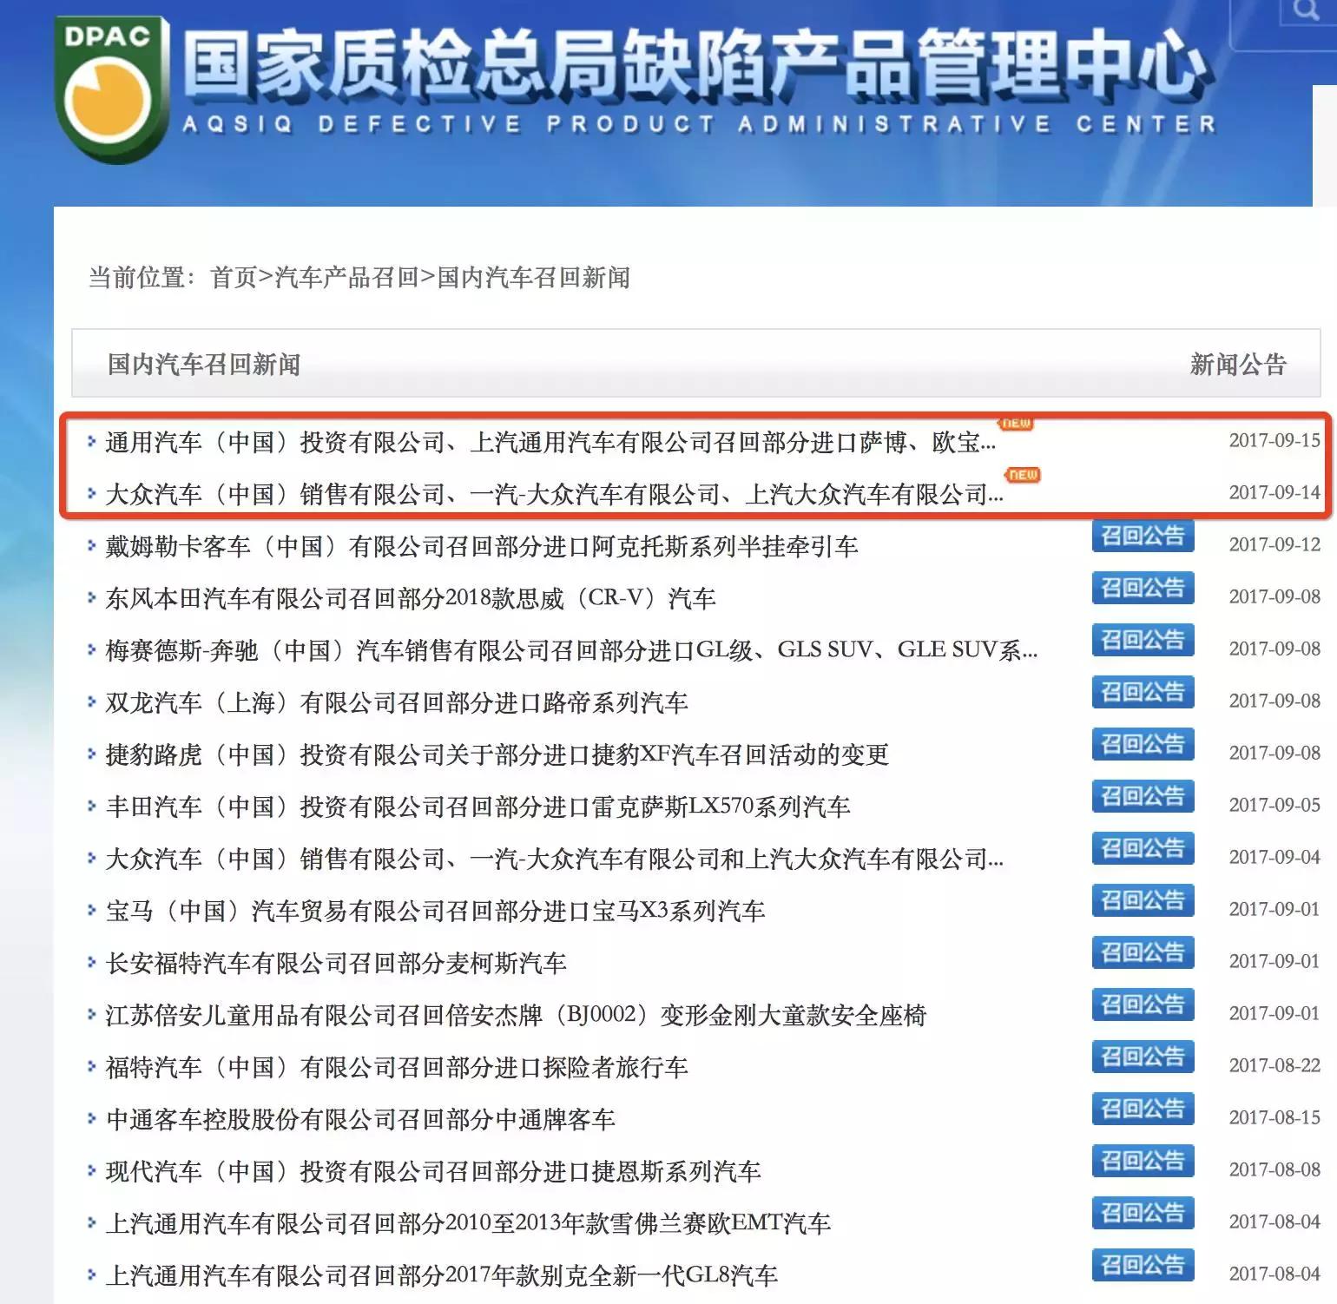Open 中通客车控股 recall article

360,1120
